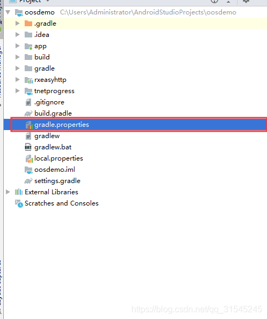Viewport: 267px width, 319px height.
Task: Select the settings.gradle file name
Action: 57,181
